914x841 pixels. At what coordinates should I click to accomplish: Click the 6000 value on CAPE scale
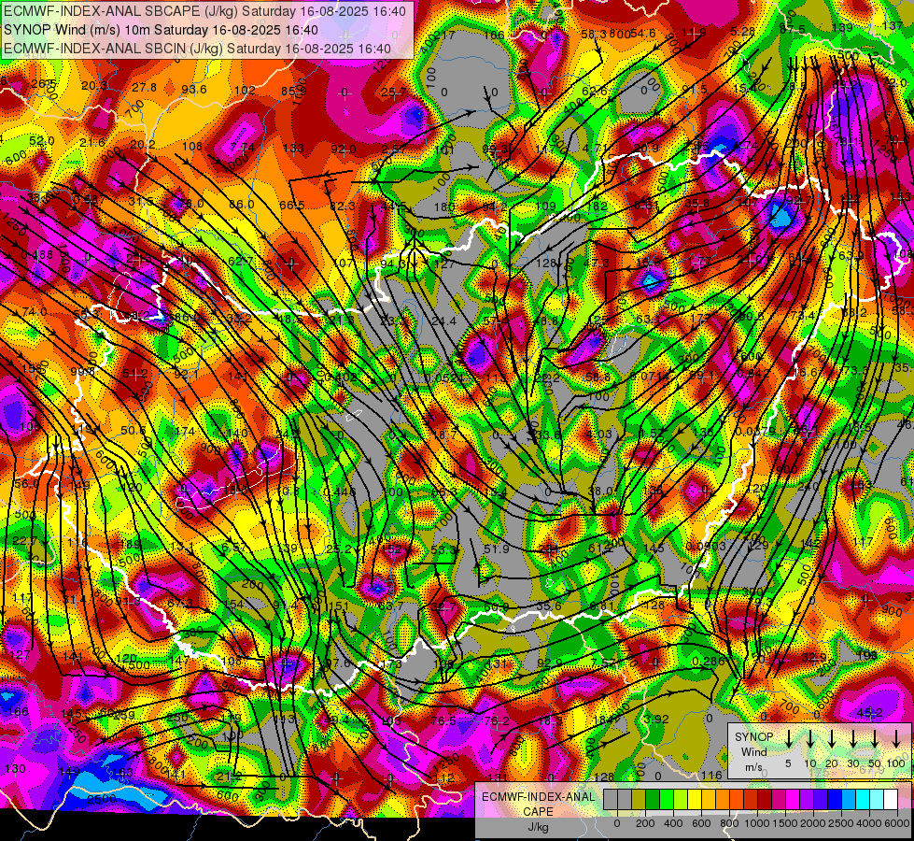(x=897, y=823)
